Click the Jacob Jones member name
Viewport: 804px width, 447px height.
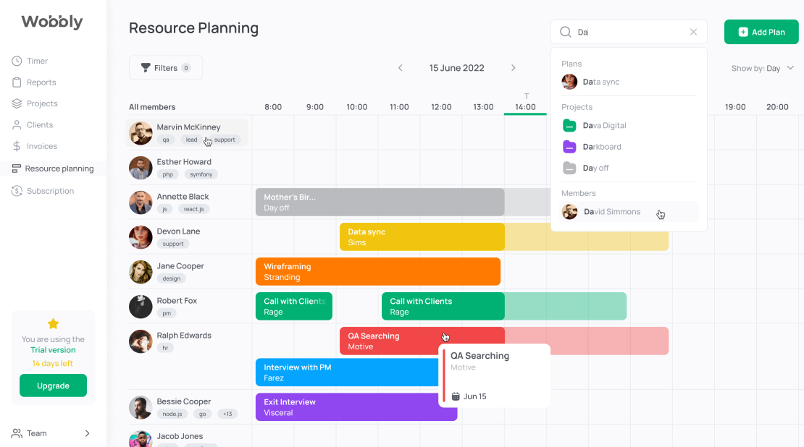click(180, 436)
